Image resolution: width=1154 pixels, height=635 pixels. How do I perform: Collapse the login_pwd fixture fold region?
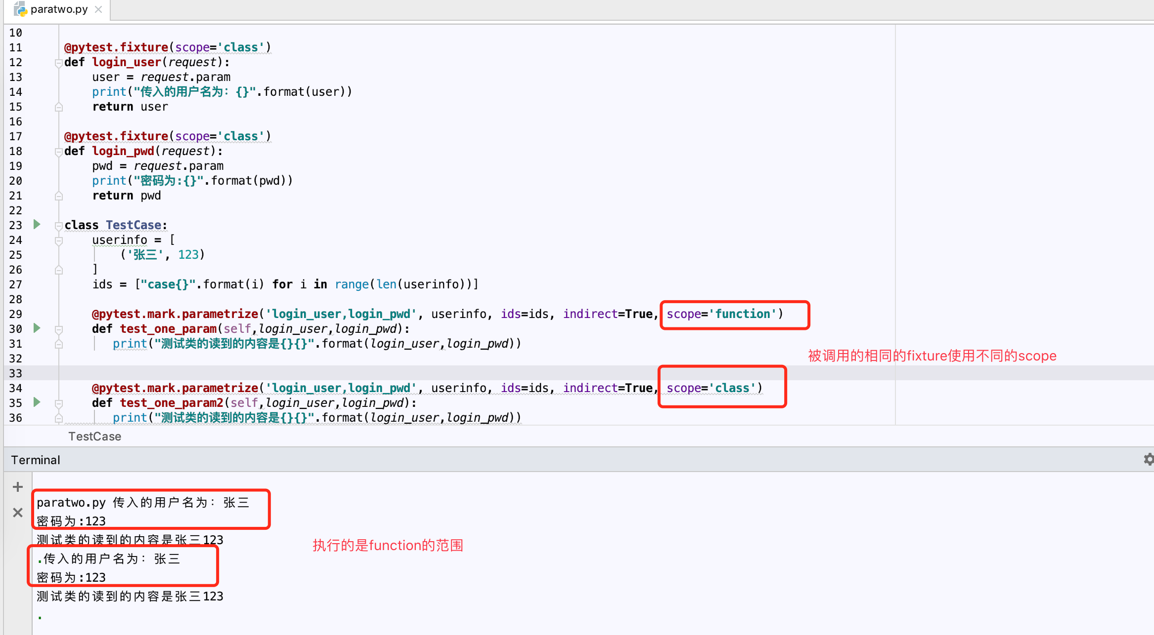(x=59, y=152)
